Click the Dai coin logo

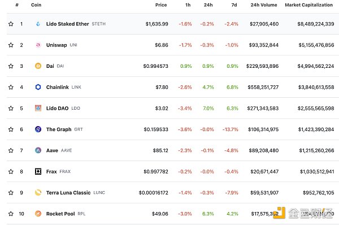38,66
